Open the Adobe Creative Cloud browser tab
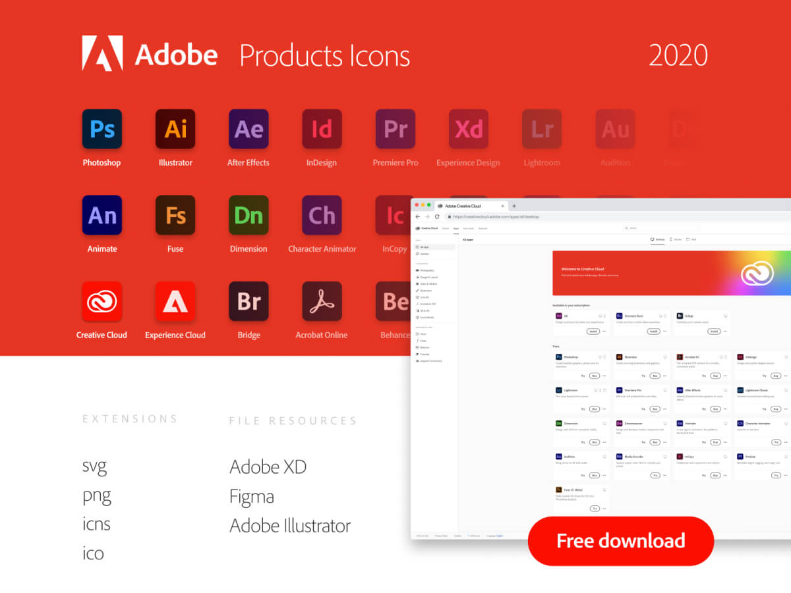This screenshot has height=593, width=791. [x=471, y=206]
